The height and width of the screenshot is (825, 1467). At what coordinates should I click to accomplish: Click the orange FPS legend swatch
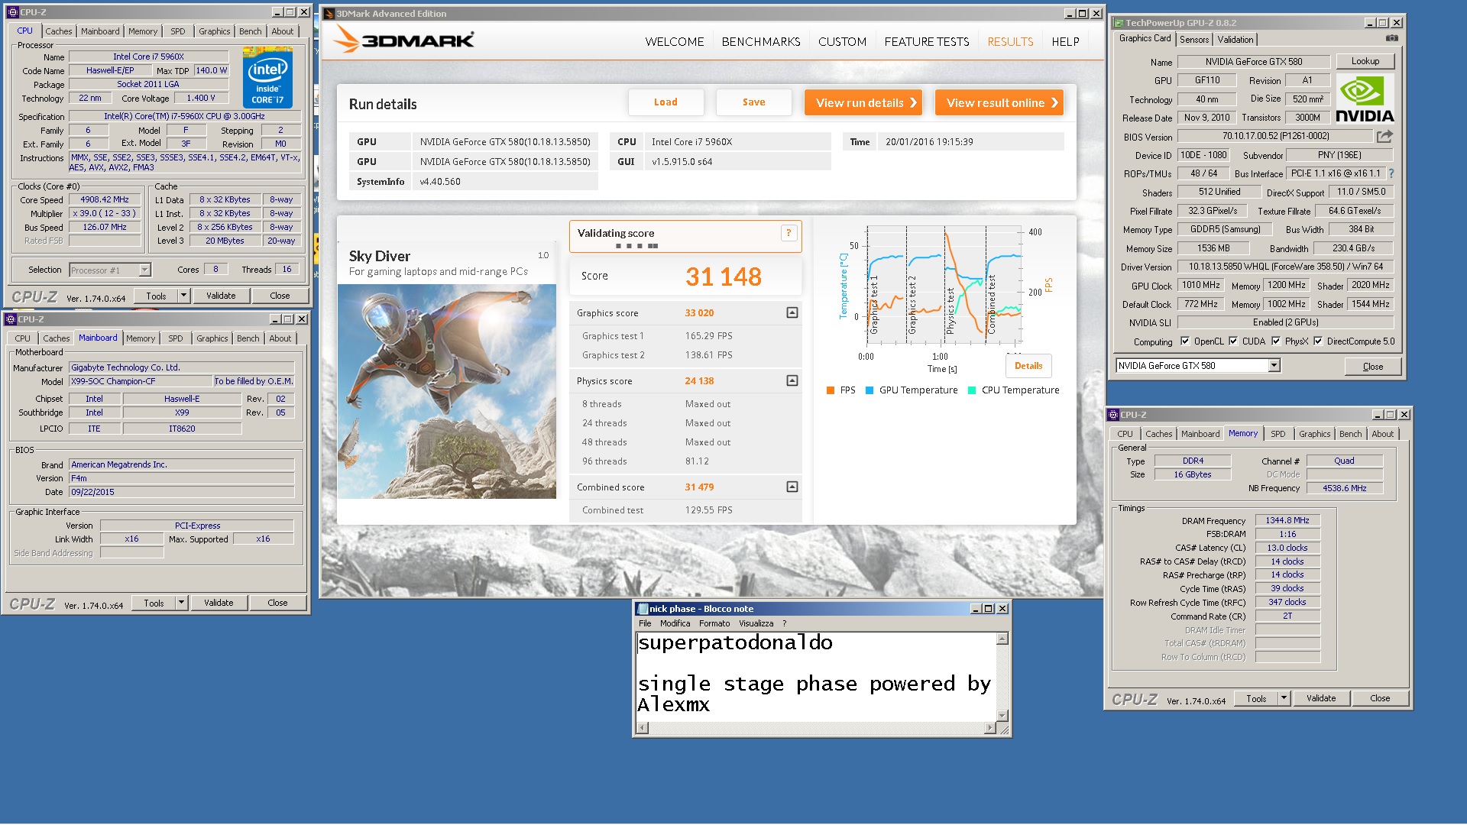pos(831,390)
